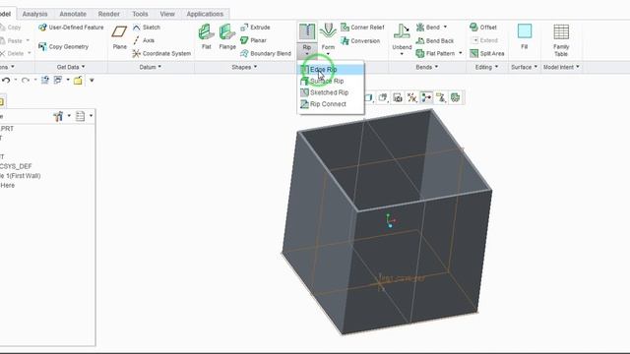Open the Tools tab
The height and width of the screenshot is (354, 630).
[140, 14]
